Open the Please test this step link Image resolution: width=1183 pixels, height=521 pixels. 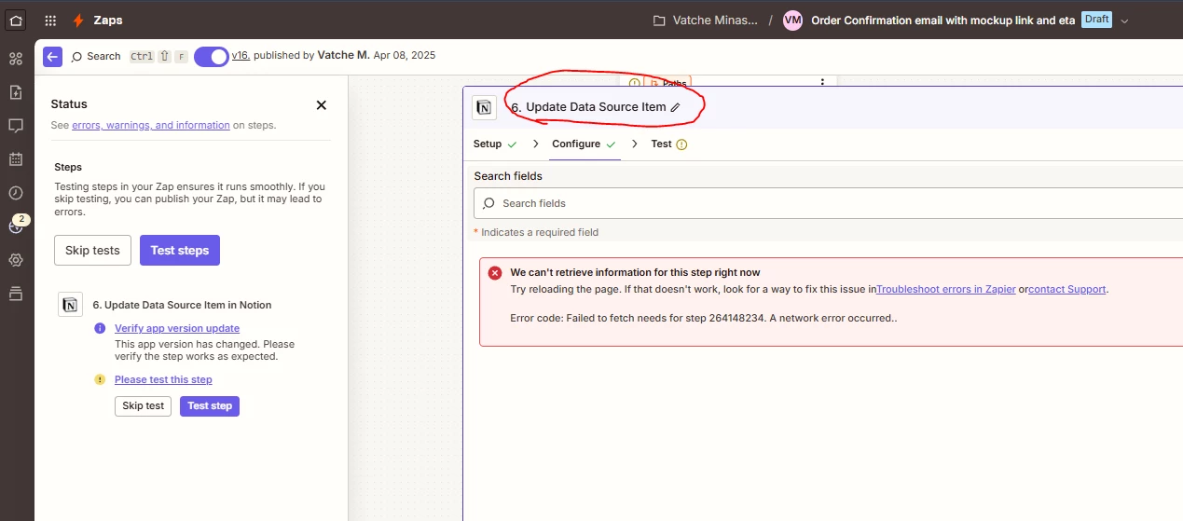pyautogui.click(x=163, y=379)
